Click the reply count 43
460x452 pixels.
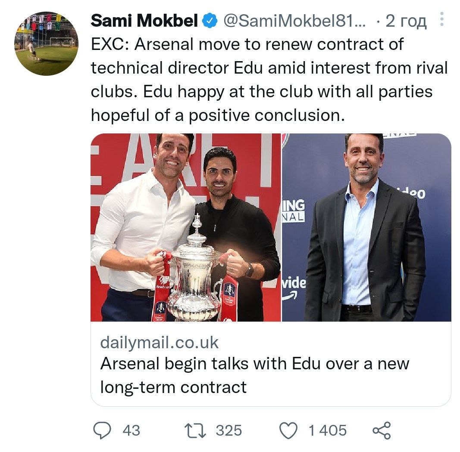131,430
